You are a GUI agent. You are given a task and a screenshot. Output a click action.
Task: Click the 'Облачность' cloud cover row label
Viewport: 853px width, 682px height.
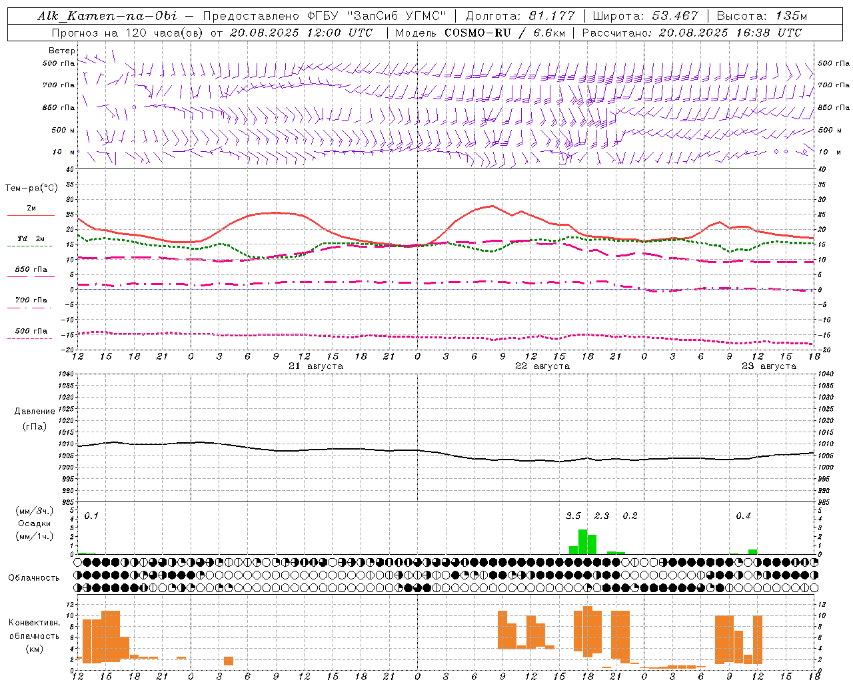(x=34, y=578)
